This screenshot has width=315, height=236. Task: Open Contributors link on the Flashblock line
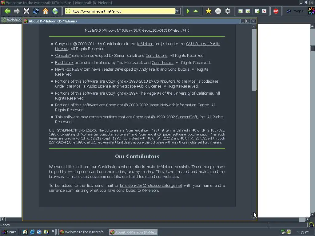(162, 62)
